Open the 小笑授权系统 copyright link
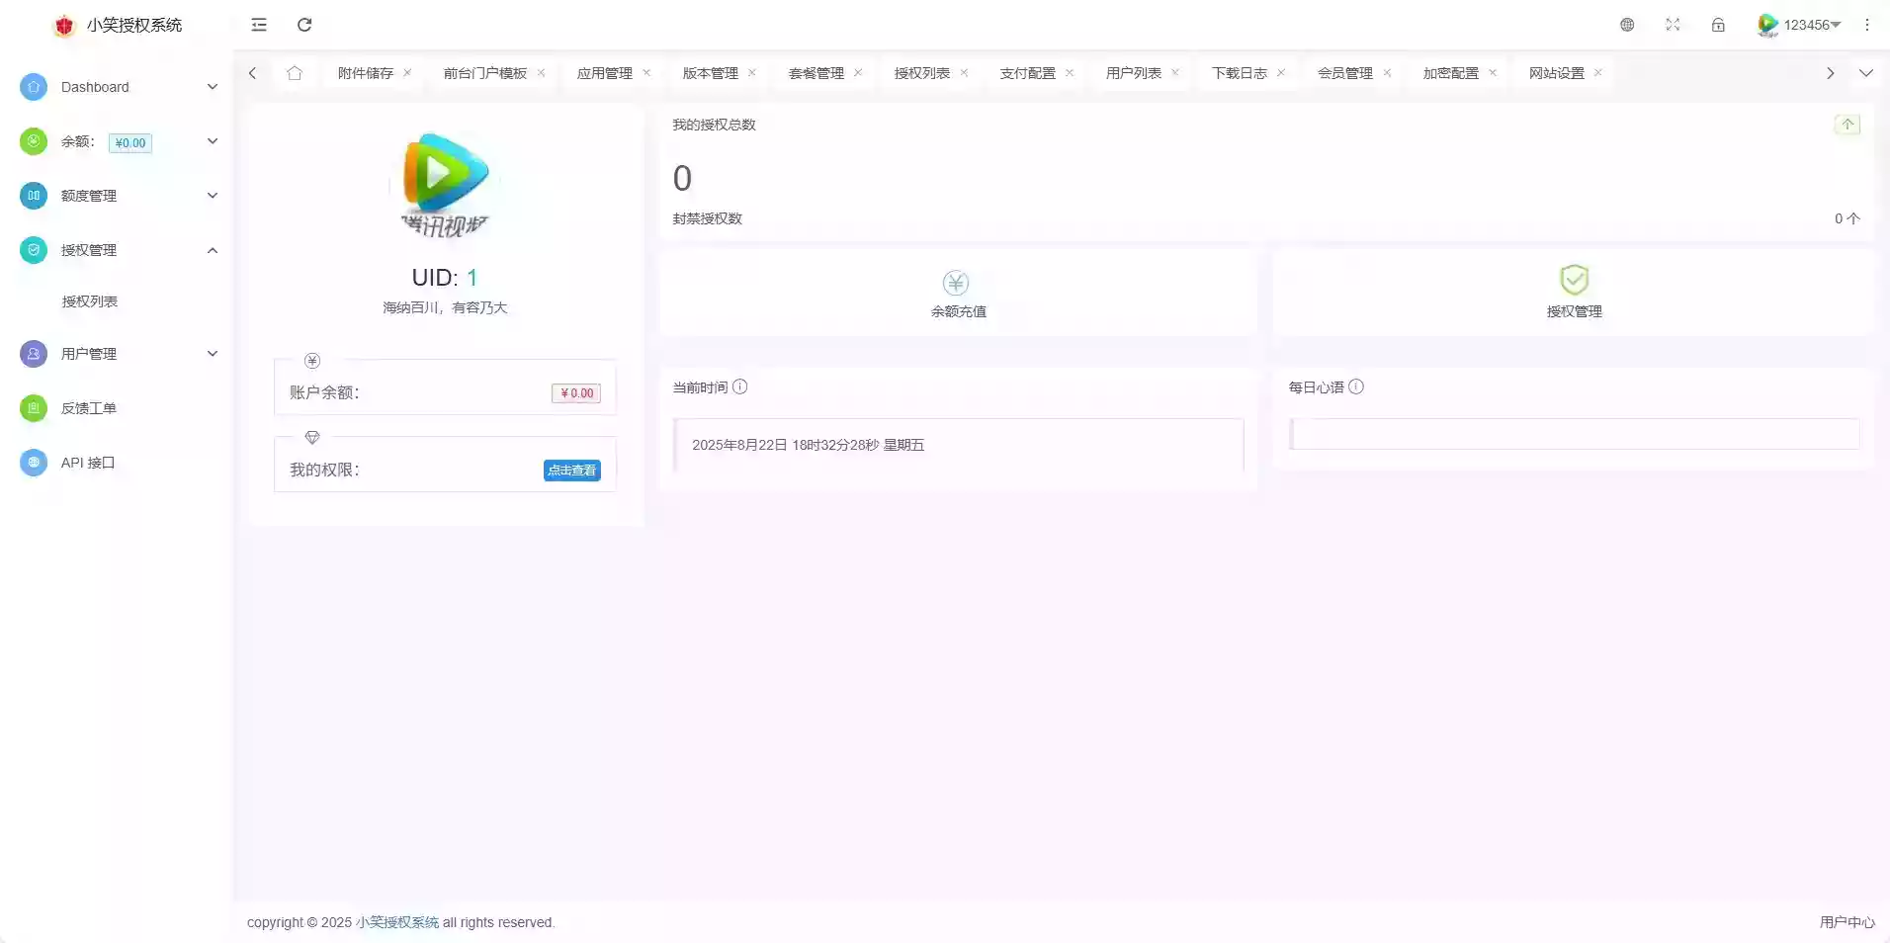 [394, 922]
